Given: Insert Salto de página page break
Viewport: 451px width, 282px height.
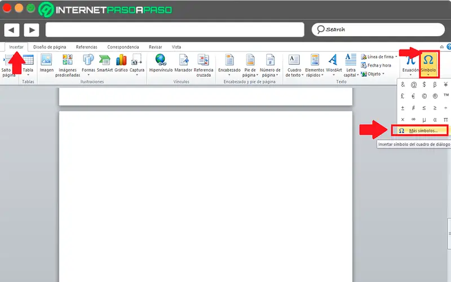Looking at the screenshot, I should [8, 65].
